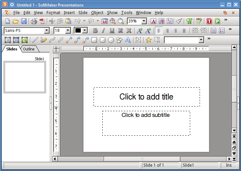Screen dimensions: 241x171
Task: Click the Save document icon
Action: tap(24, 21)
